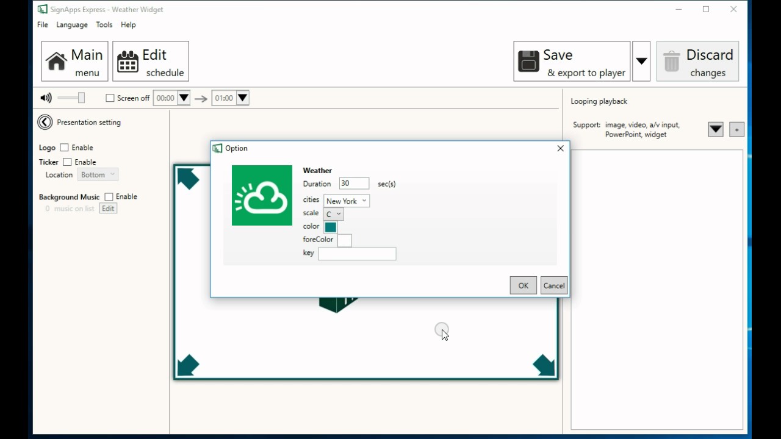Click the plus add-media button

point(736,129)
